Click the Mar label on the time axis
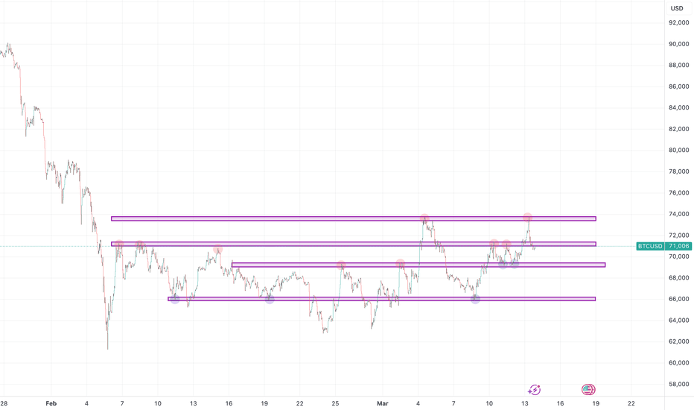Viewport: 694px width, 410px height. tap(383, 403)
